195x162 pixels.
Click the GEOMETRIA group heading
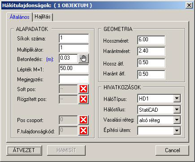[x=118, y=29]
